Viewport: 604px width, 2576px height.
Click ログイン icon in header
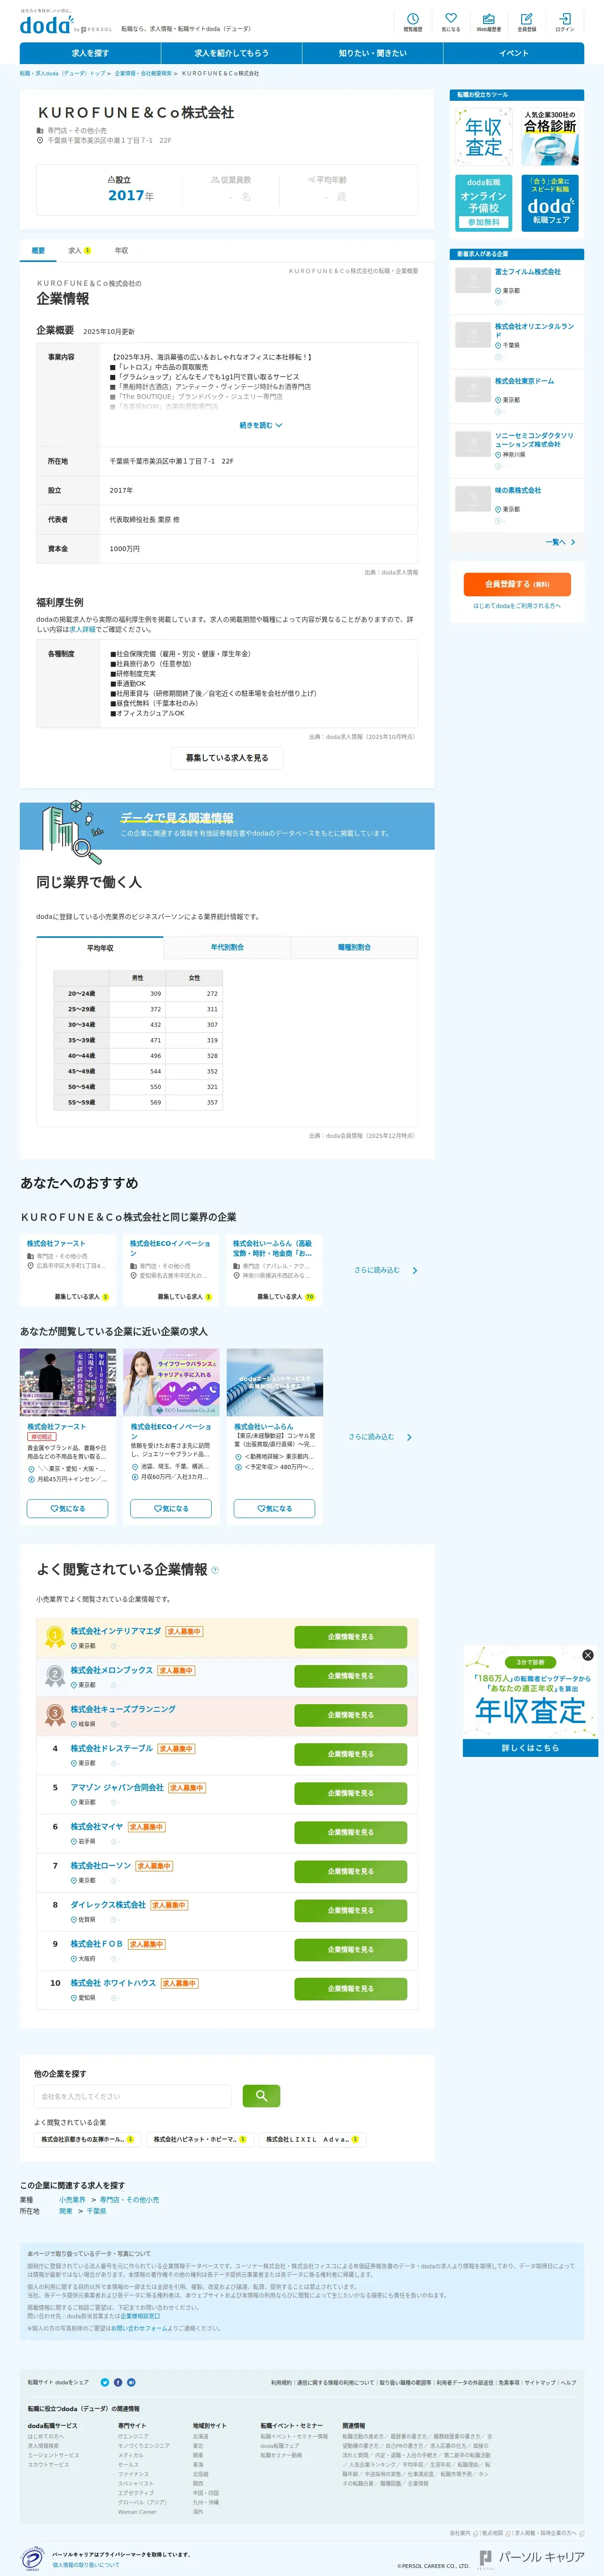[565, 22]
